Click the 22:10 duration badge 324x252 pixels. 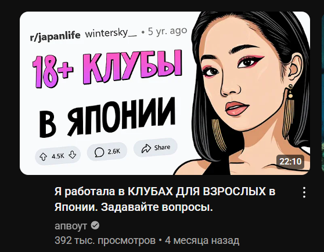click(x=290, y=161)
